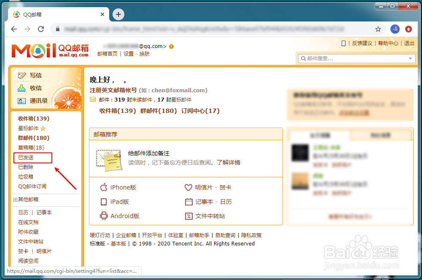Open the 已删除 folder

click(x=26, y=167)
